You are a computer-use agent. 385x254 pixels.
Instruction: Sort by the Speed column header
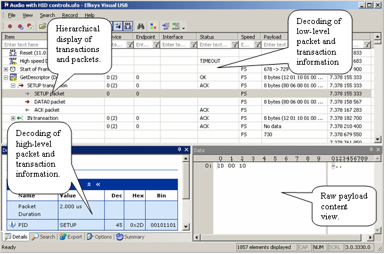pos(250,37)
